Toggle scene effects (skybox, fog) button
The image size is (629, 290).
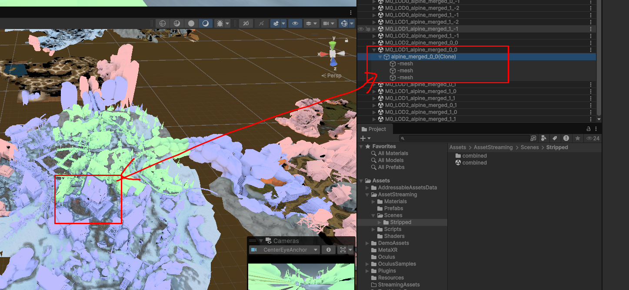[x=275, y=23]
